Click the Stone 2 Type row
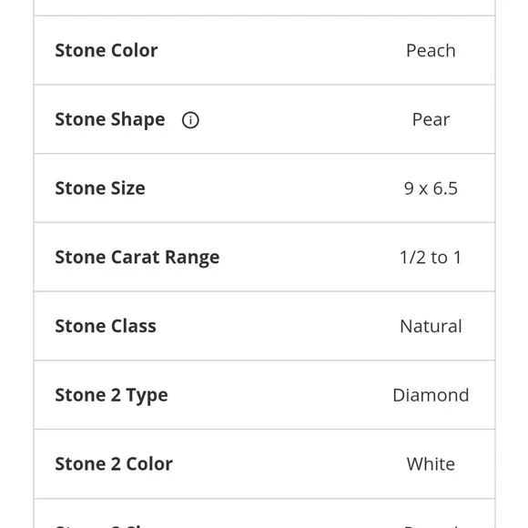 [264, 395]
